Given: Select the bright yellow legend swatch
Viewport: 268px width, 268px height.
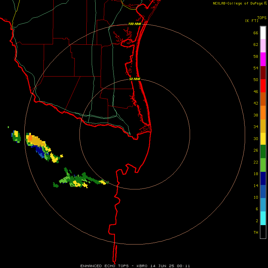Looking at the screenshot, I should coord(263,139).
